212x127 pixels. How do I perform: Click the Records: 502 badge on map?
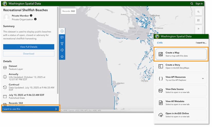click(x=68, y=11)
